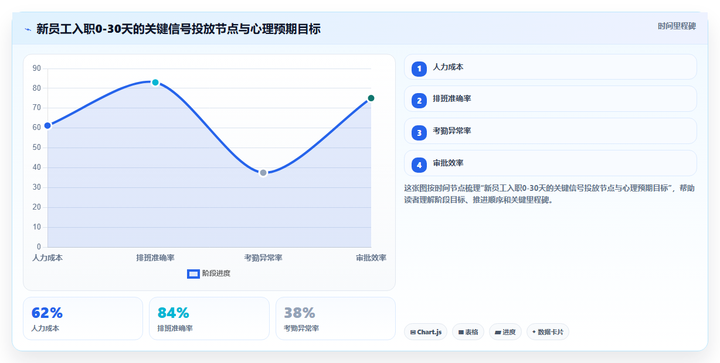This screenshot has height=363, width=720.
Task: Click the star icon in 数据卡片 tag
Action: [x=534, y=332]
